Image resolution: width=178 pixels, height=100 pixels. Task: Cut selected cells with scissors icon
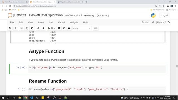pyautogui.click(x=22, y=28)
